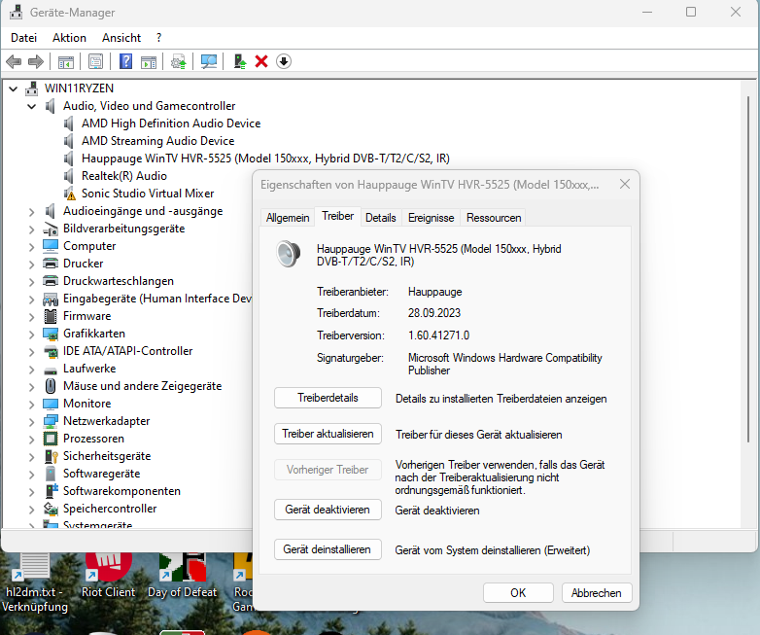Click the Prozessoren CPU icon
760x635 pixels.
pos(51,439)
